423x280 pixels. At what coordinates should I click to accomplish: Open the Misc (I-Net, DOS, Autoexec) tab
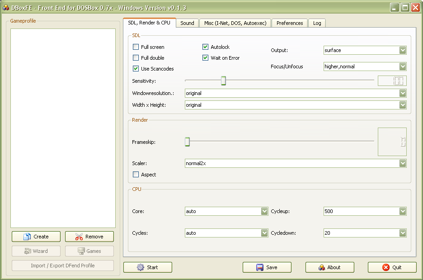pos(235,23)
